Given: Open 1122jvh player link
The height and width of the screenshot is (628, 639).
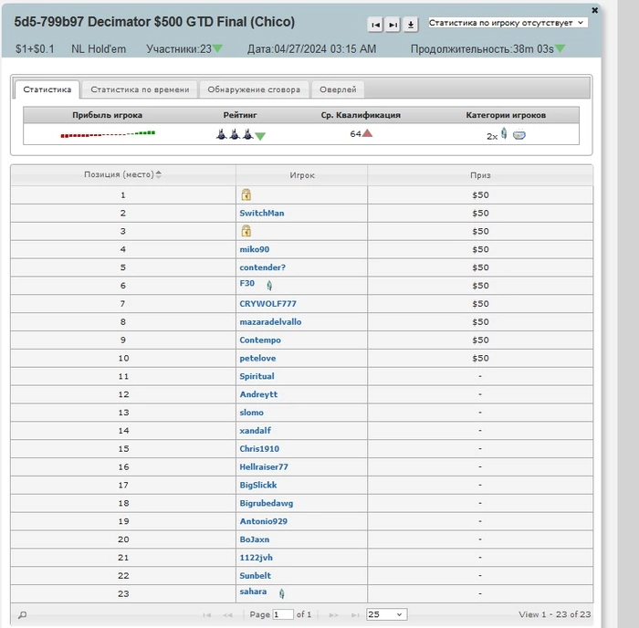Looking at the screenshot, I should coord(256,558).
